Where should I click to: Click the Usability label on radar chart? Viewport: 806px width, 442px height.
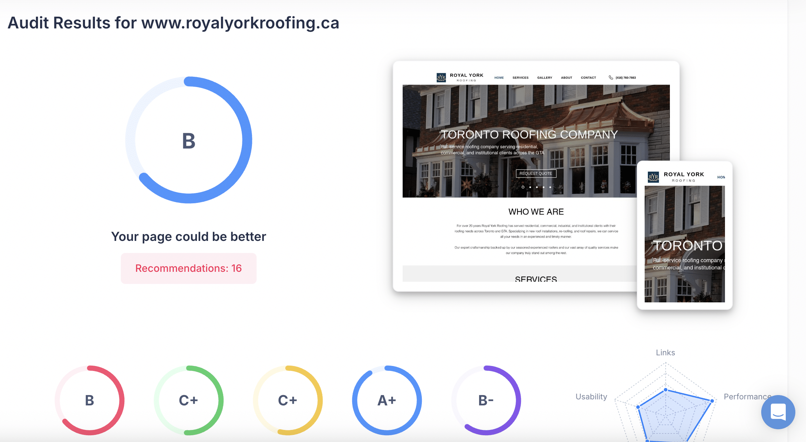pos(591,397)
